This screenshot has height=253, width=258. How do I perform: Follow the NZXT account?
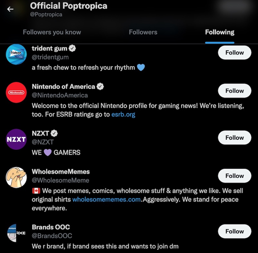pos(234,137)
